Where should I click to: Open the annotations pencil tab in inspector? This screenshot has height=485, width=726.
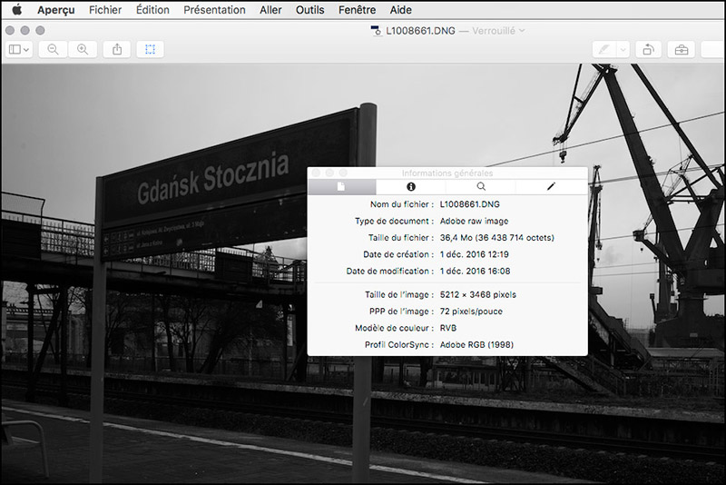551,186
